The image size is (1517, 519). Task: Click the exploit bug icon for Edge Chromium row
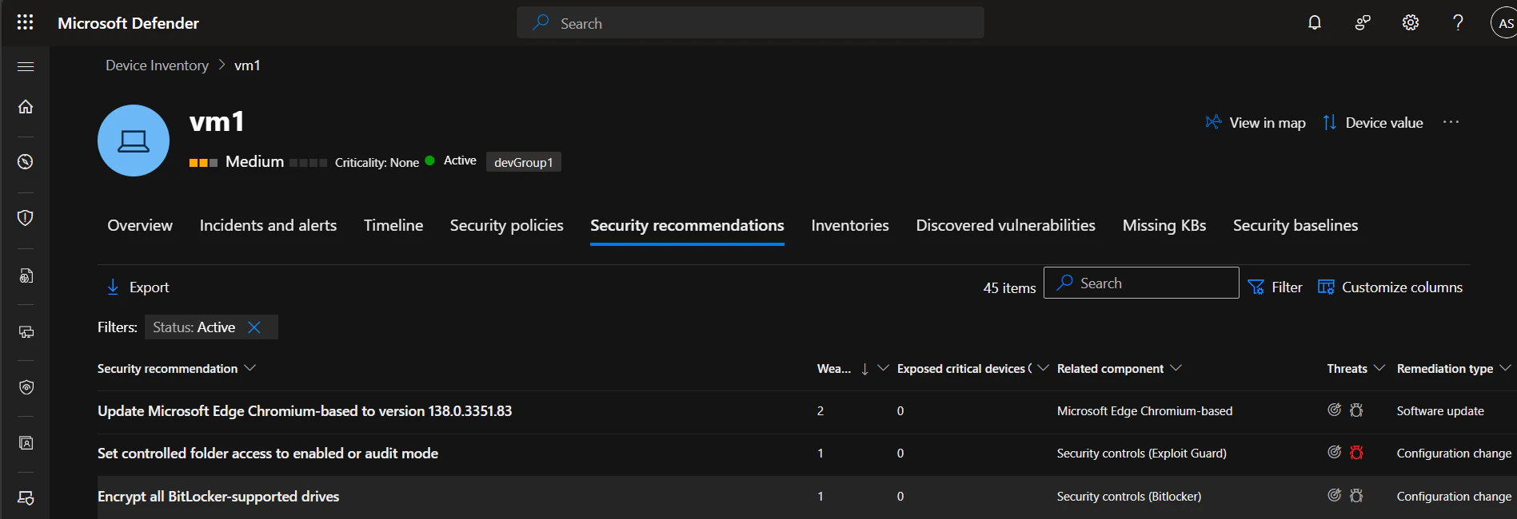pyautogui.click(x=1356, y=410)
